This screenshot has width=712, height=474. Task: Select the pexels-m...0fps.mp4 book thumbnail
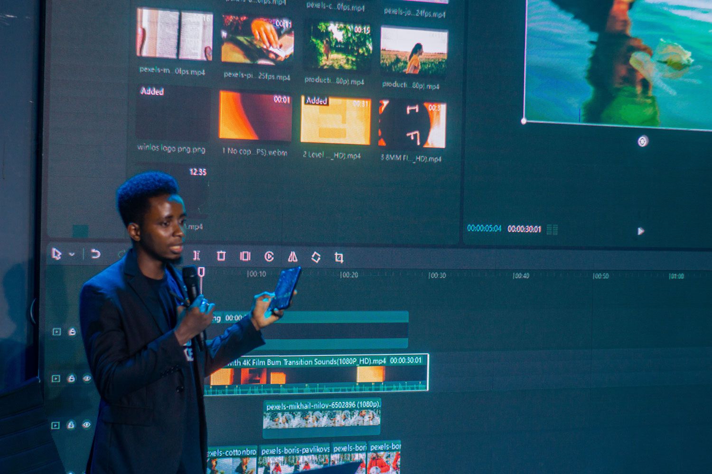click(174, 34)
